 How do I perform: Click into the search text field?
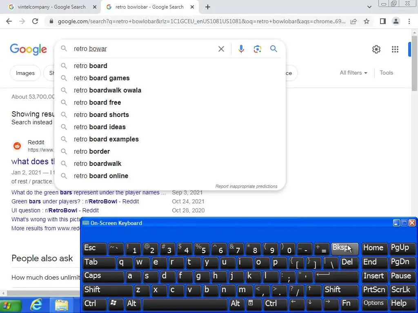(x=144, y=49)
